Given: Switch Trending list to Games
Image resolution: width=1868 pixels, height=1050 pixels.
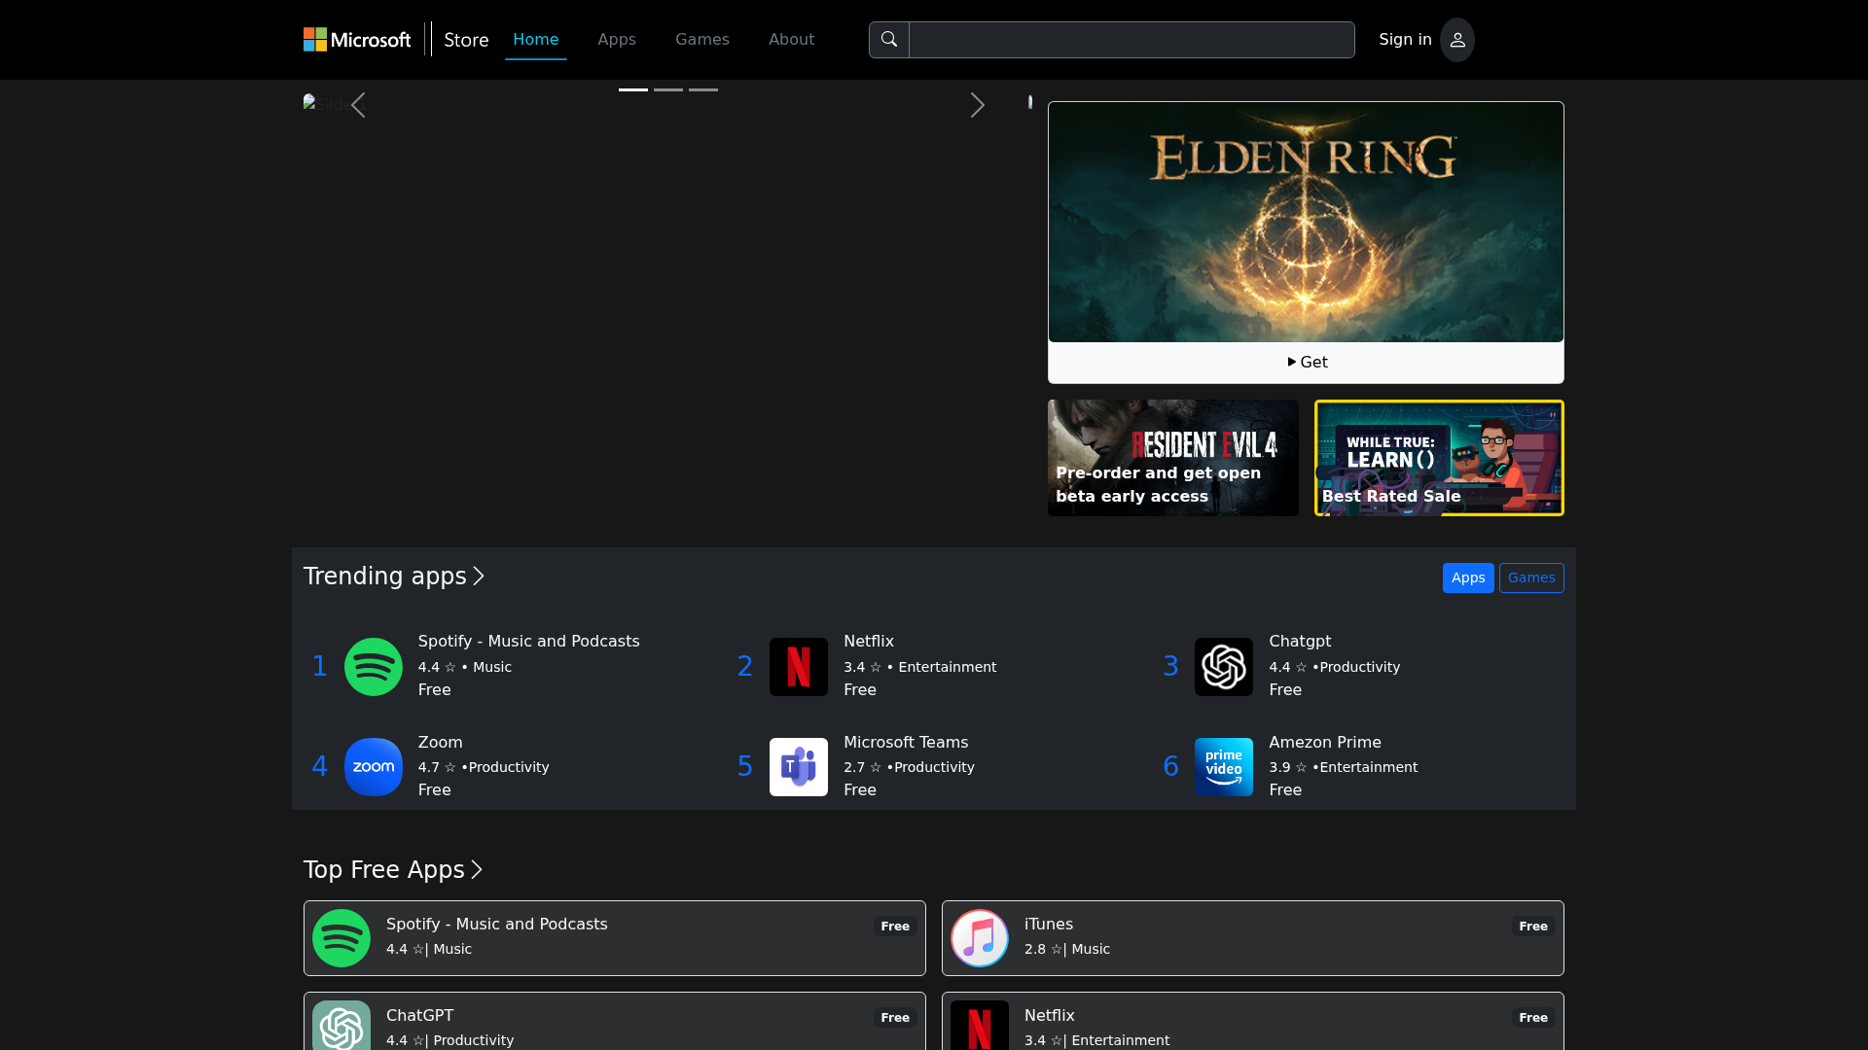Looking at the screenshot, I should (x=1531, y=578).
